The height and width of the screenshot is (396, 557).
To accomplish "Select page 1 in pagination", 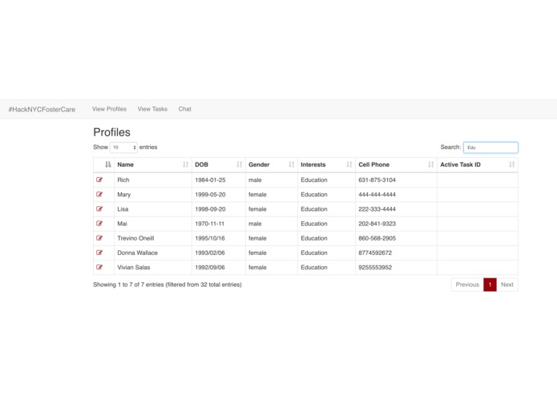I will pyautogui.click(x=490, y=285).
